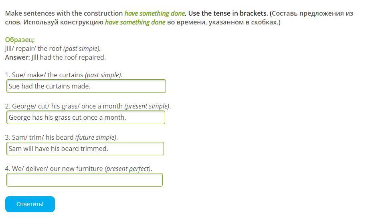Click the green 'have something done' in the English instruction
Screen dimensions: 376x223
155,13
